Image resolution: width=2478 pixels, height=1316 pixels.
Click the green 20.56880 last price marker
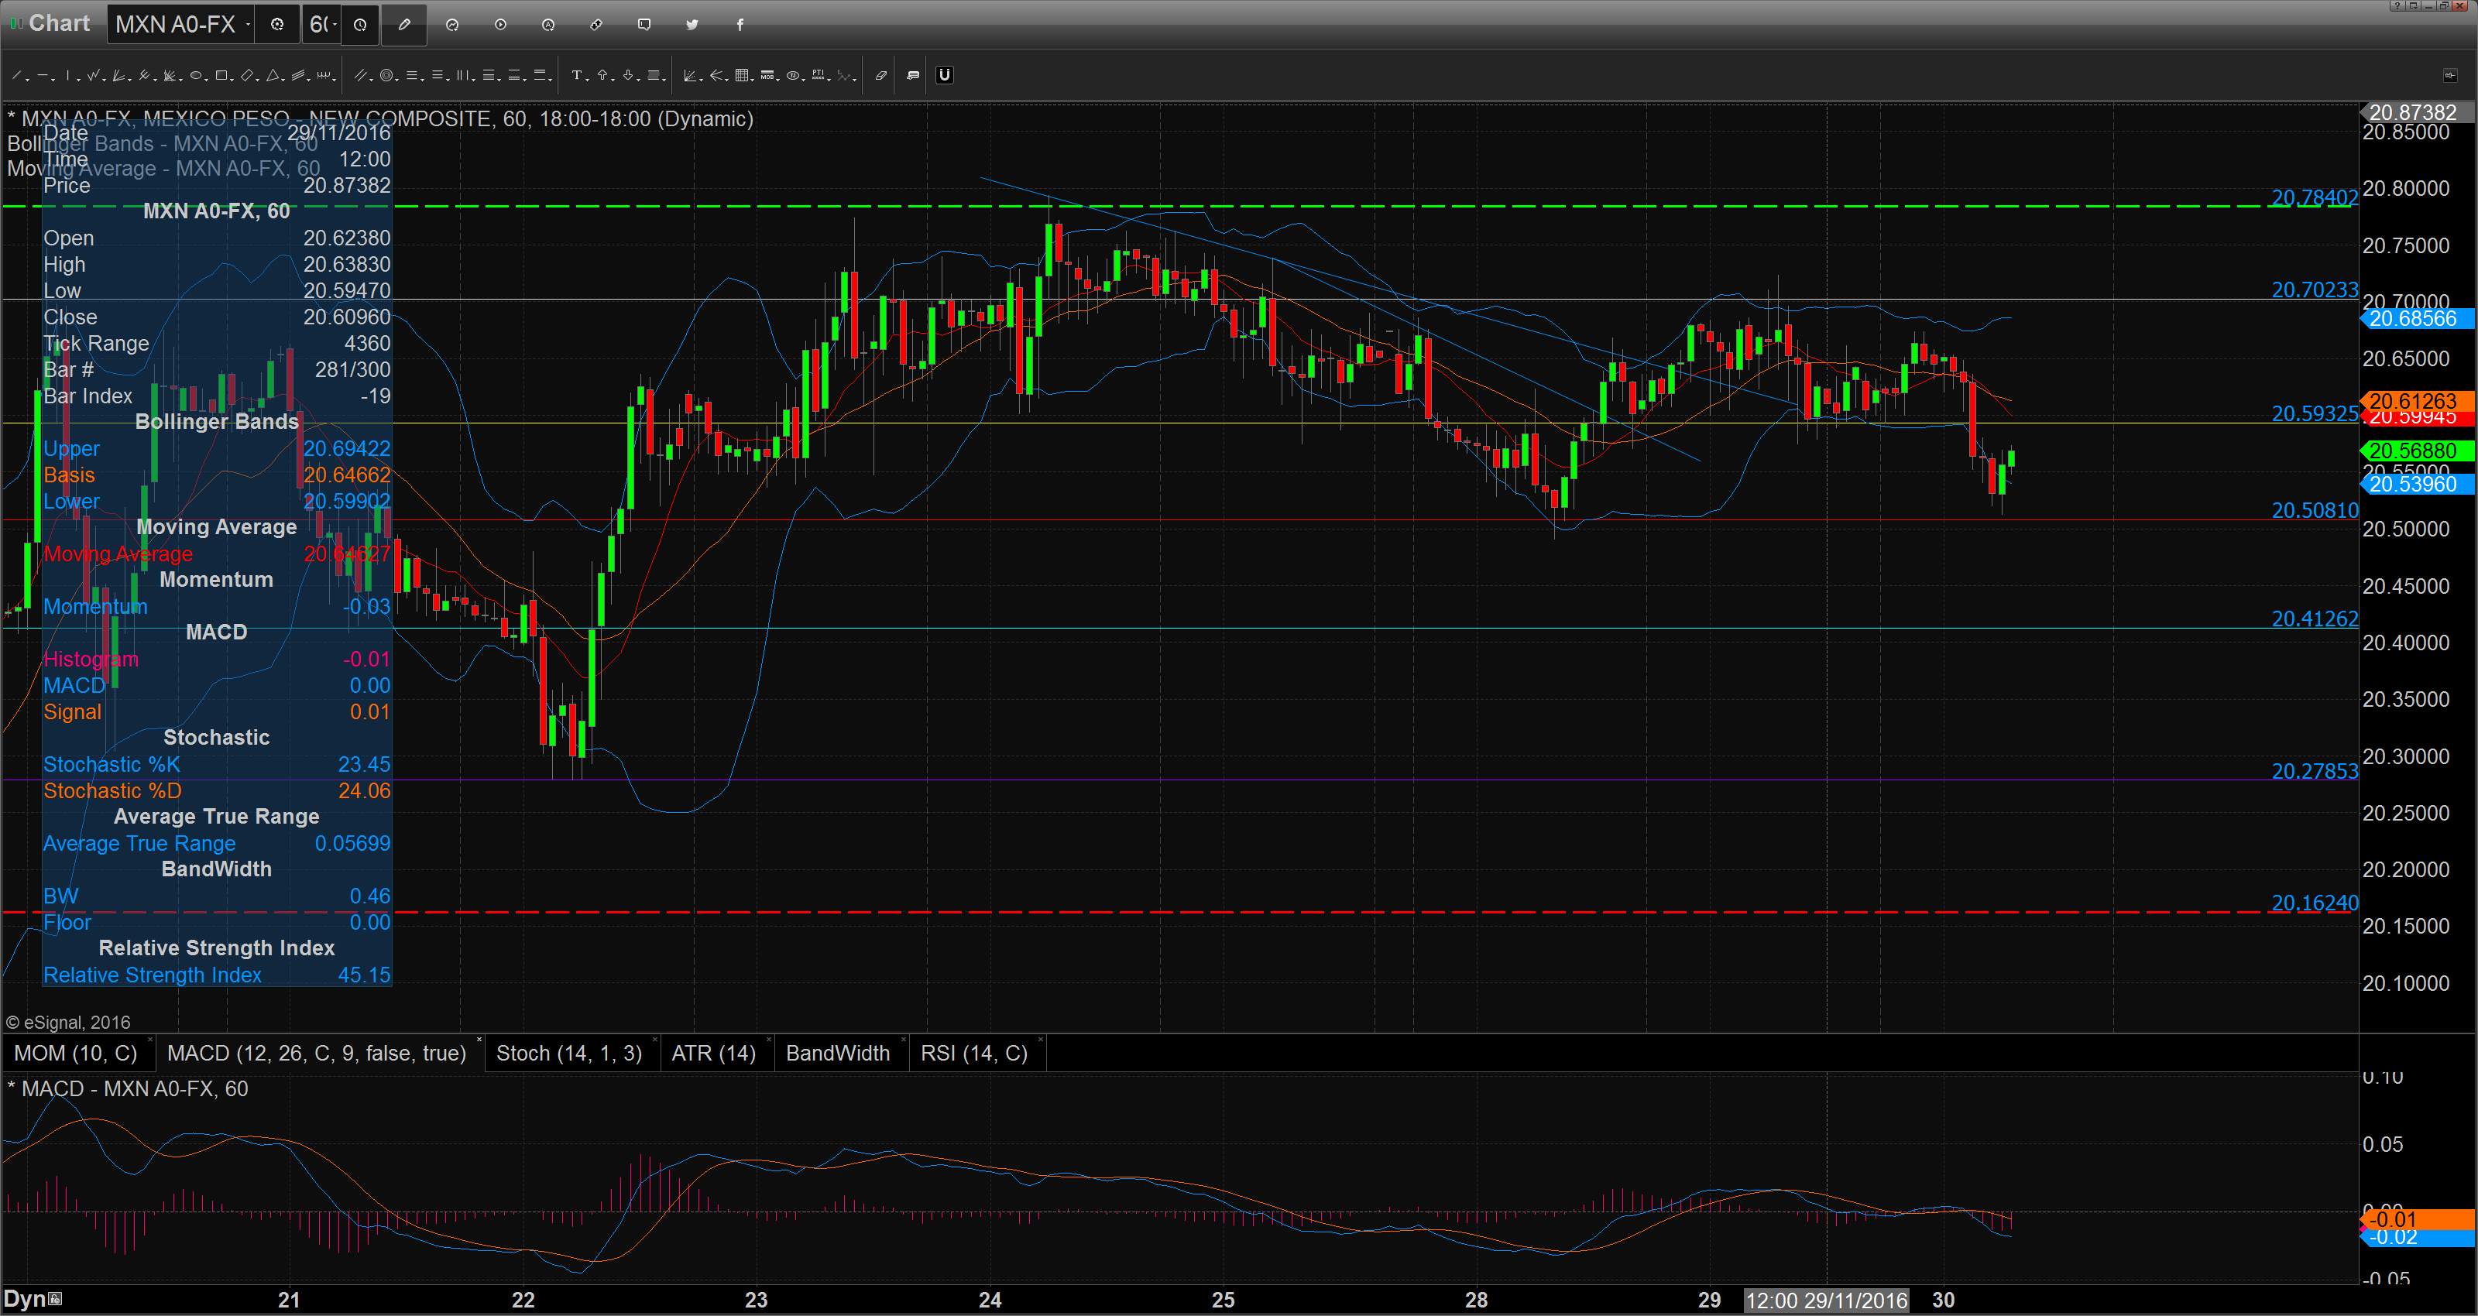(x=2416, y=451)
